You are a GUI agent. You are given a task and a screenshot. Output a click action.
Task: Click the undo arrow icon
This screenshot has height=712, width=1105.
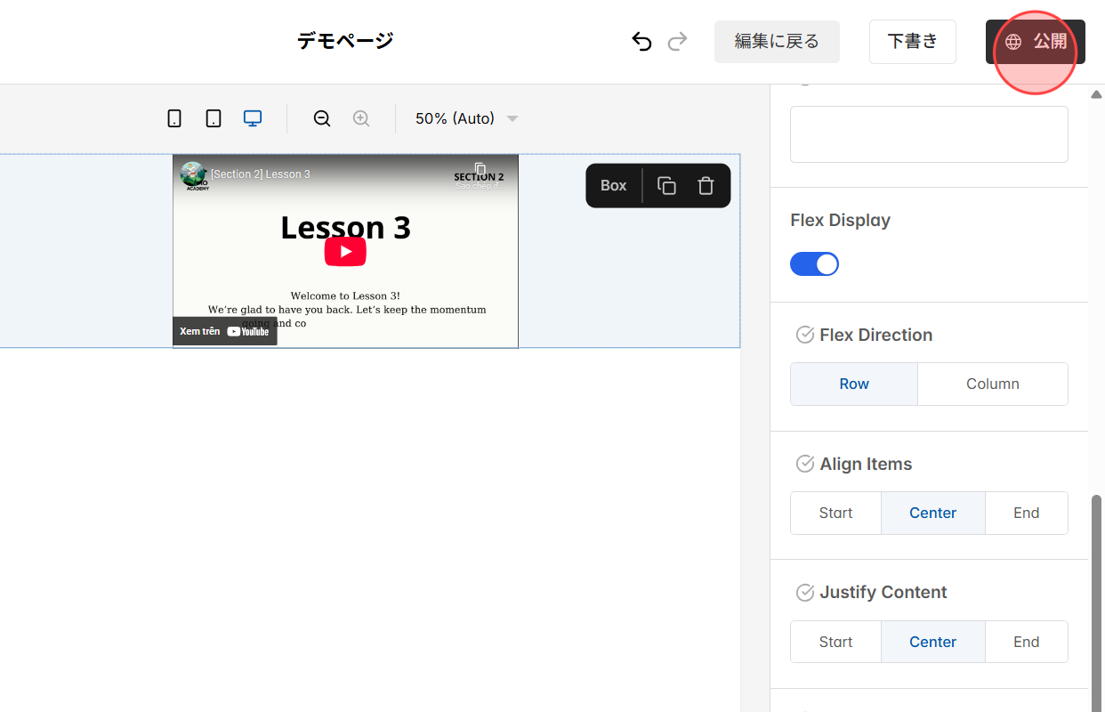[641, 41]
